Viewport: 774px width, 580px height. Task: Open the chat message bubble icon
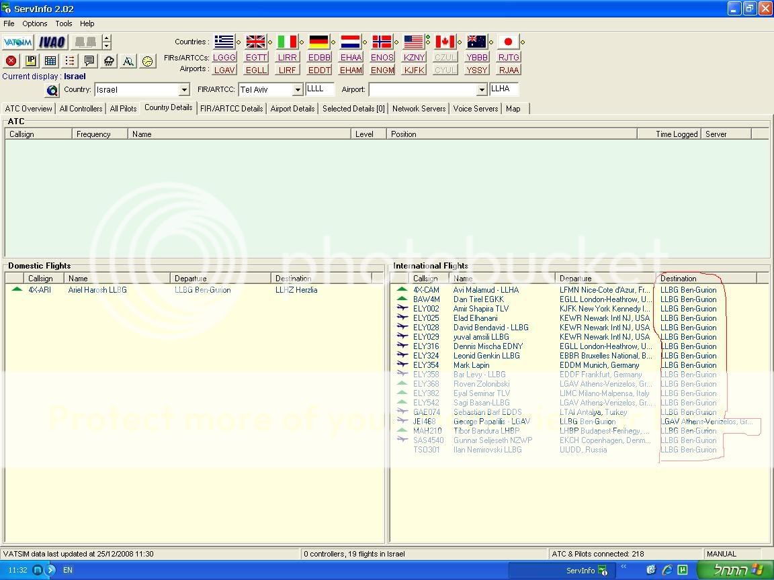pos(89,61)
